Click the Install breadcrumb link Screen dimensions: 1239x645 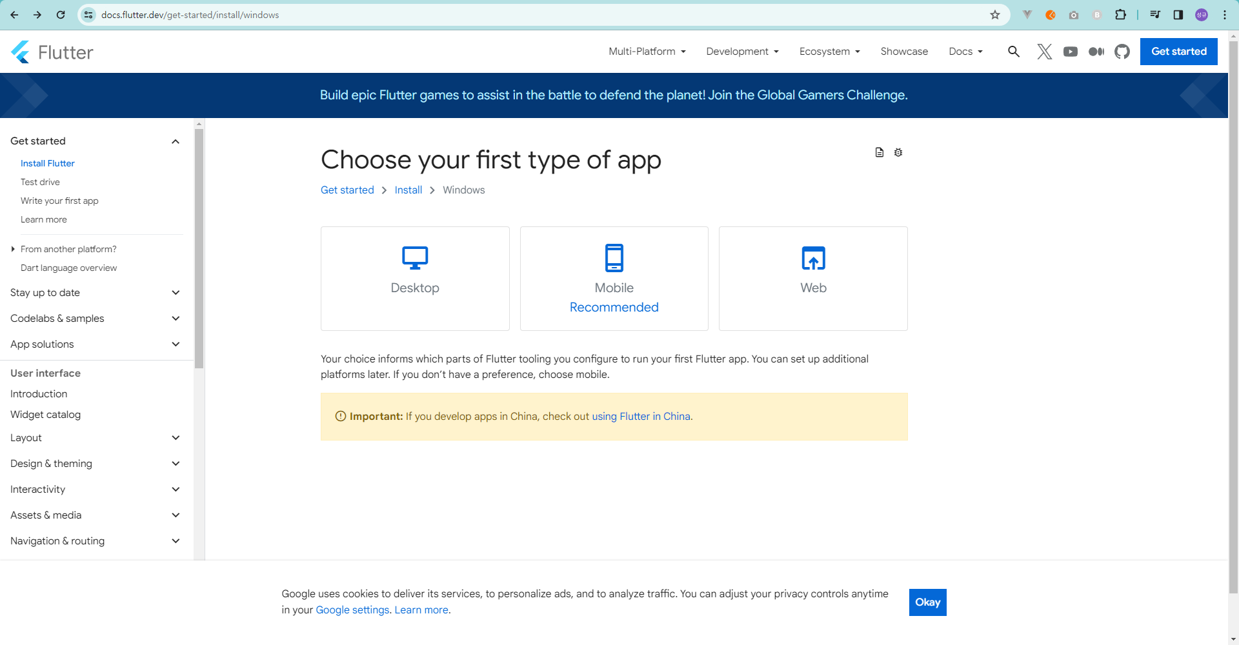pyautogui.click(x=408, y=190)
